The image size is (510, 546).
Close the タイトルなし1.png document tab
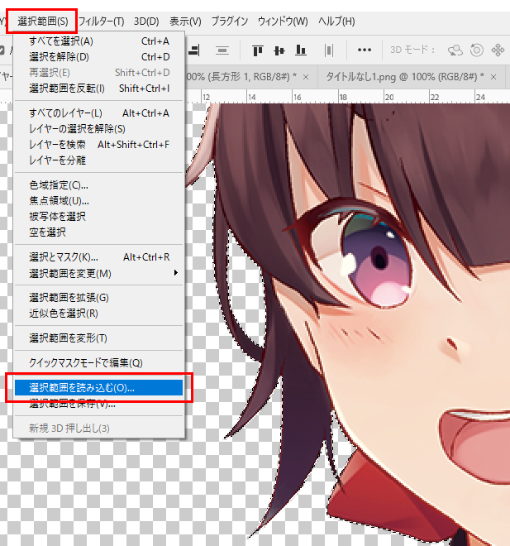click(x=493, y=77)
